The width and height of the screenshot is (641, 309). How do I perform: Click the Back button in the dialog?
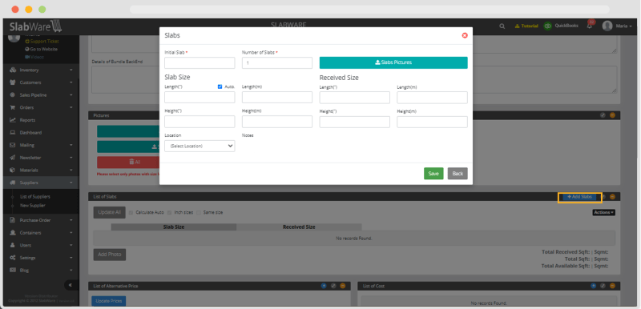click(x=458, y=174)
